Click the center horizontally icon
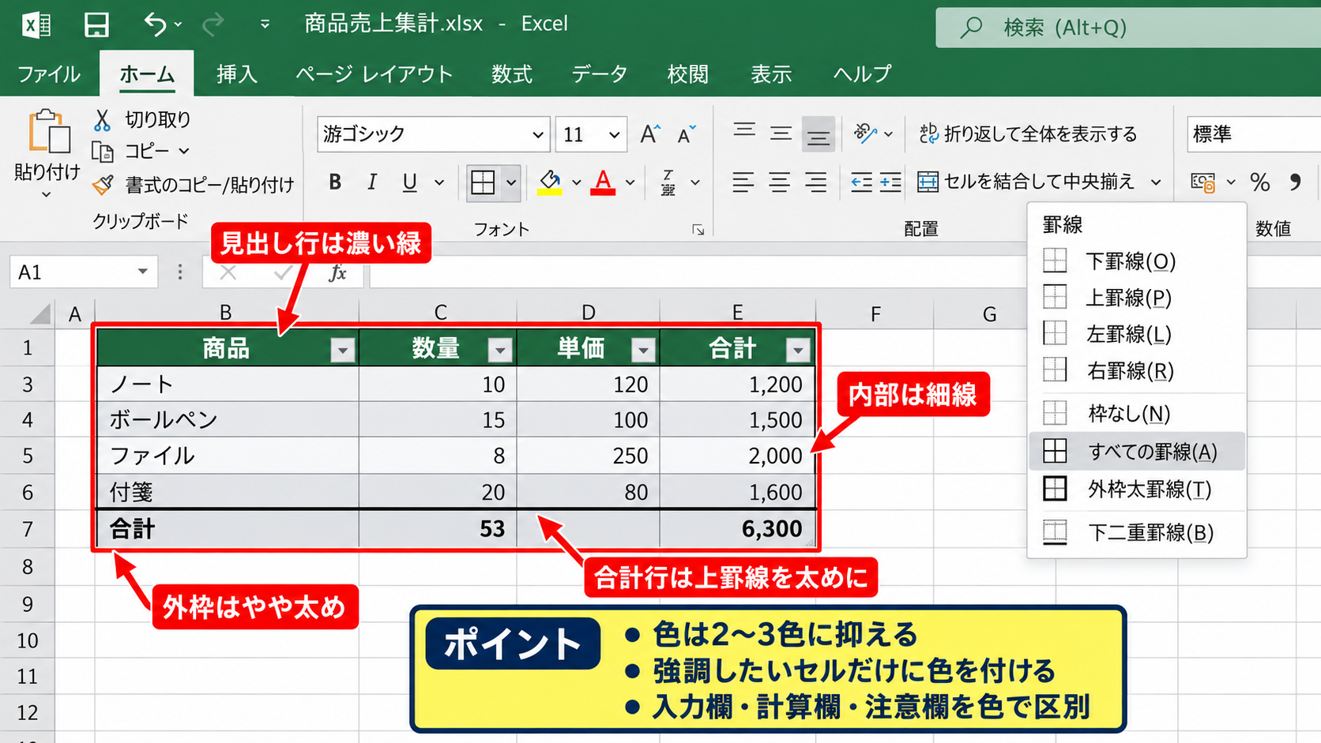Viewport: 1321px width, 743px height. click(780, 182)
